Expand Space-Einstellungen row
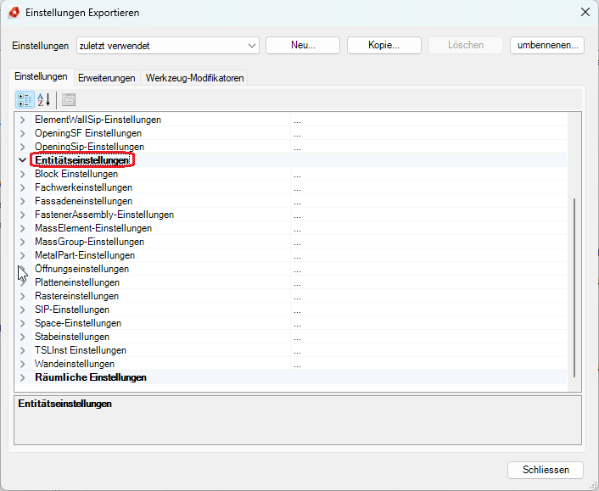 [x=23, y=323]
